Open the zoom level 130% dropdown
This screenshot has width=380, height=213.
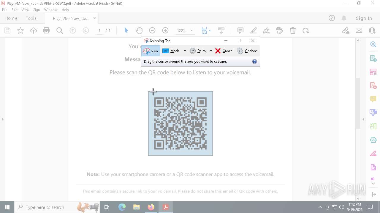pos(191,30)
